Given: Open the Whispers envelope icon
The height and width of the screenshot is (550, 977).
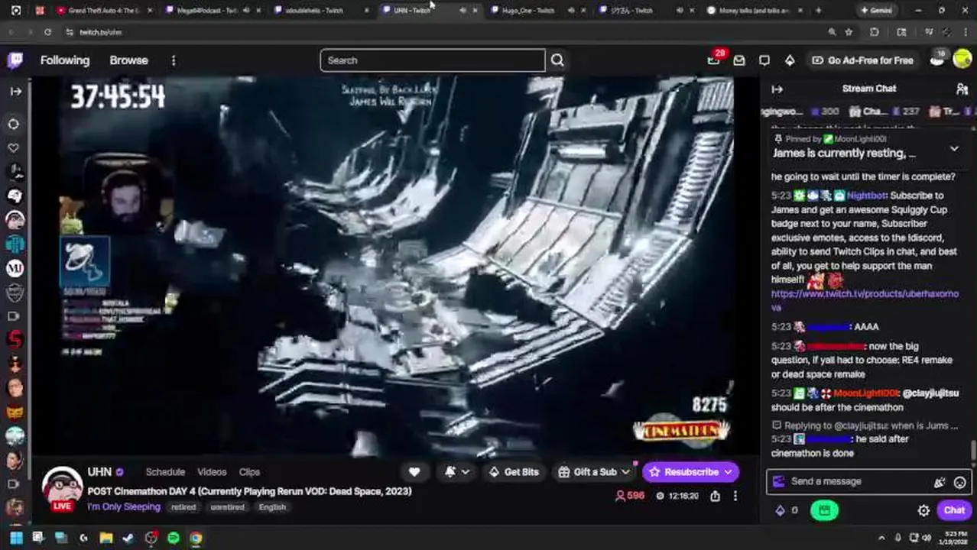Looking at the screenshot, I should tap(739, 60).
